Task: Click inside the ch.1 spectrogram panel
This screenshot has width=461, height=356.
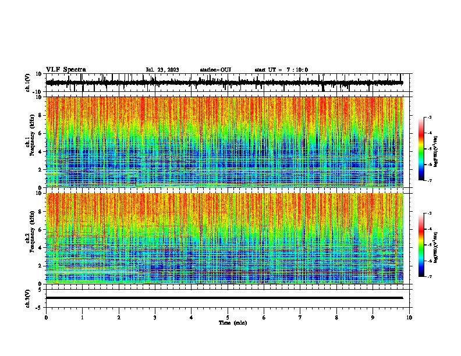Action: pyautogui.click(x=229, y=142)
